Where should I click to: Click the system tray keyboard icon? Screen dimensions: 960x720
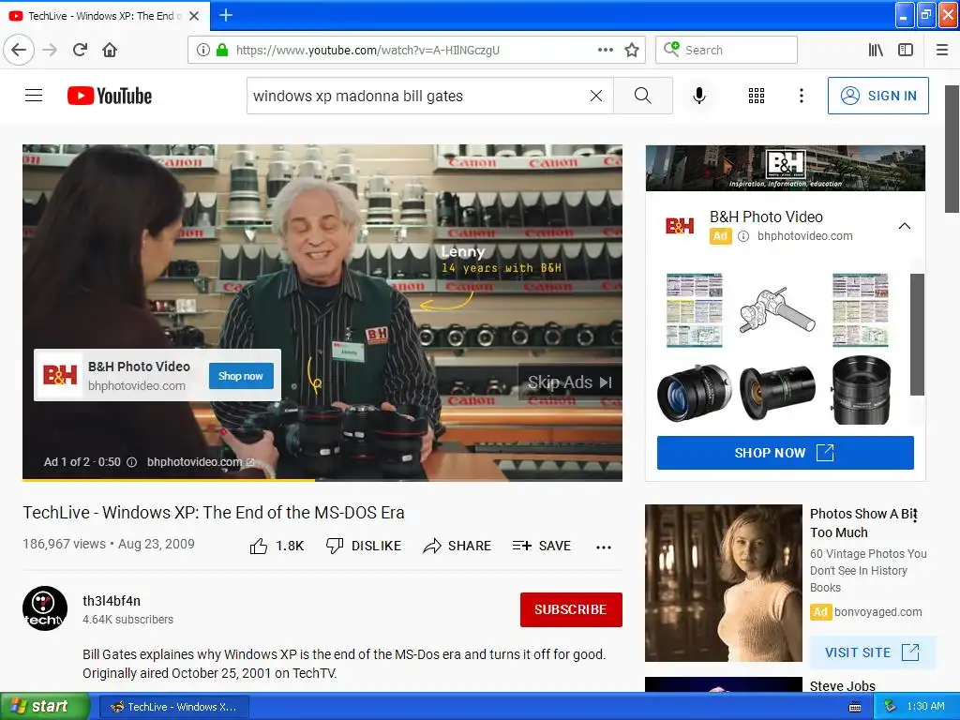pyautogui.click(x=855, y=707)
